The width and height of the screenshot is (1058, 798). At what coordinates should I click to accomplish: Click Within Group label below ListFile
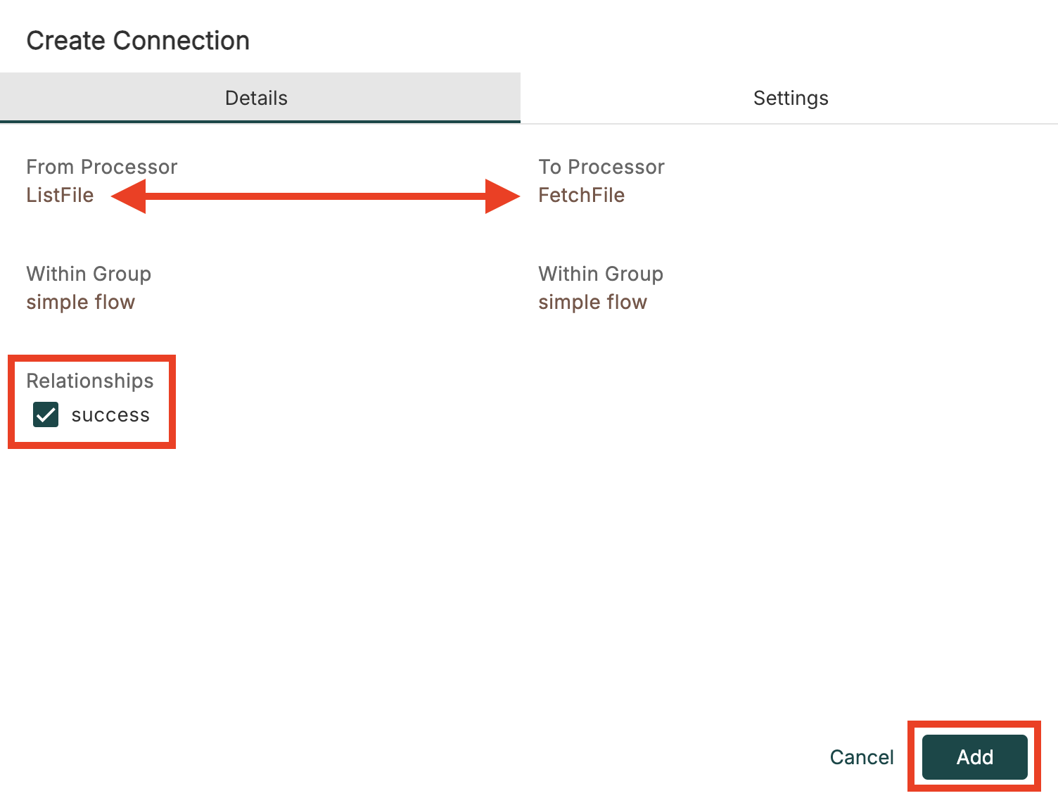89,274
